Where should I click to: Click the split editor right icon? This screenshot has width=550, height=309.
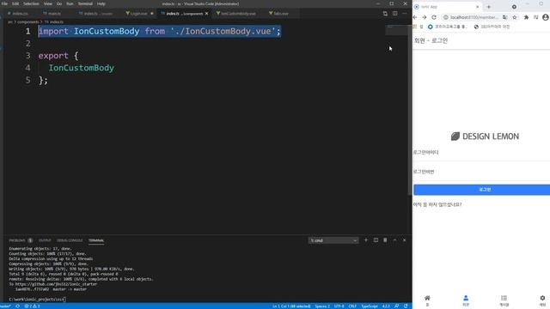(395, 14)
